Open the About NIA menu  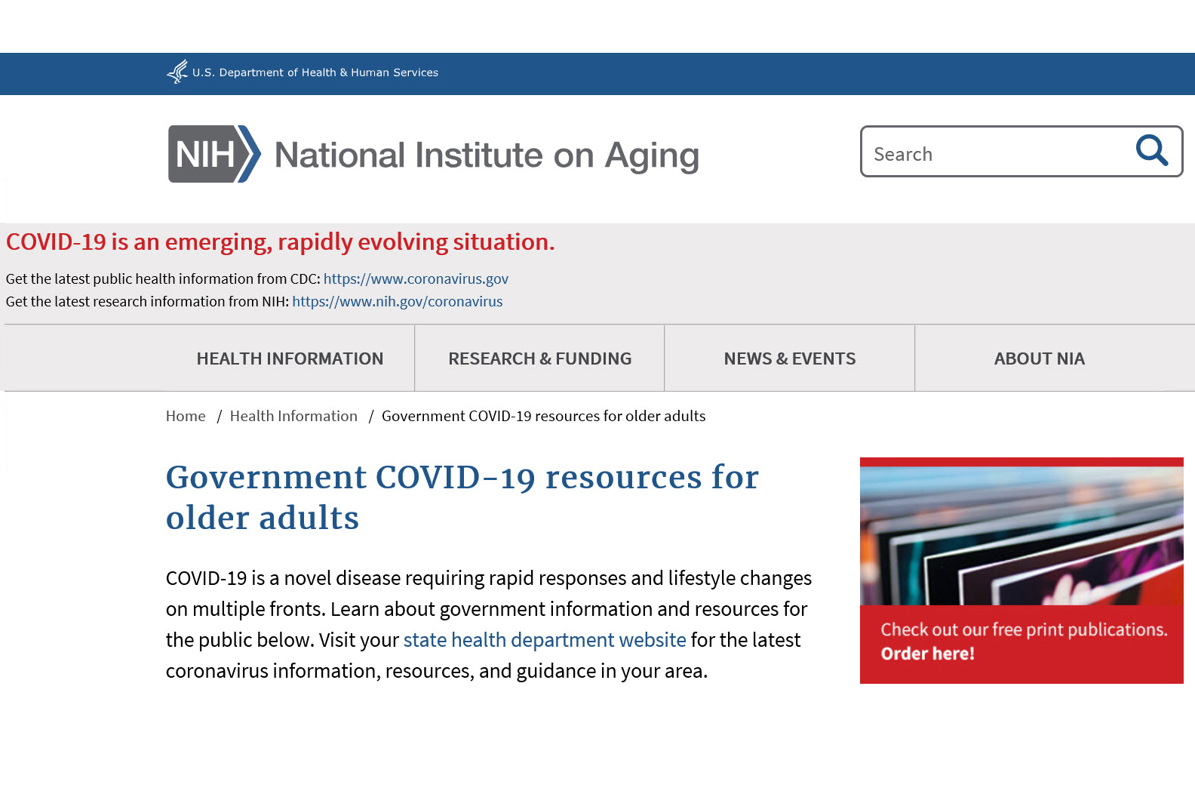[x=1040, y=358]
